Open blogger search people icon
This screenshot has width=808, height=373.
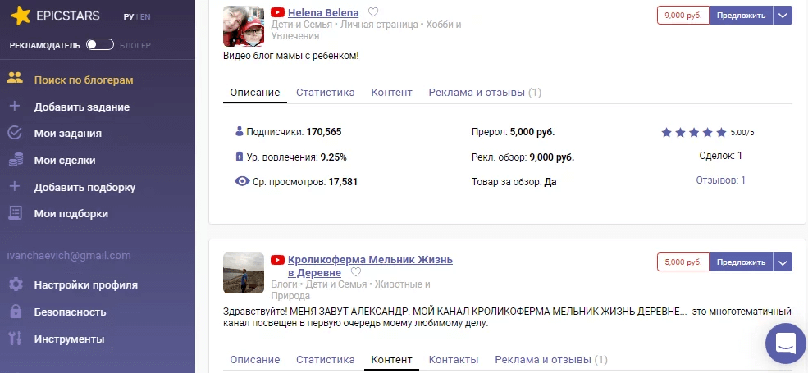[15, 80]
